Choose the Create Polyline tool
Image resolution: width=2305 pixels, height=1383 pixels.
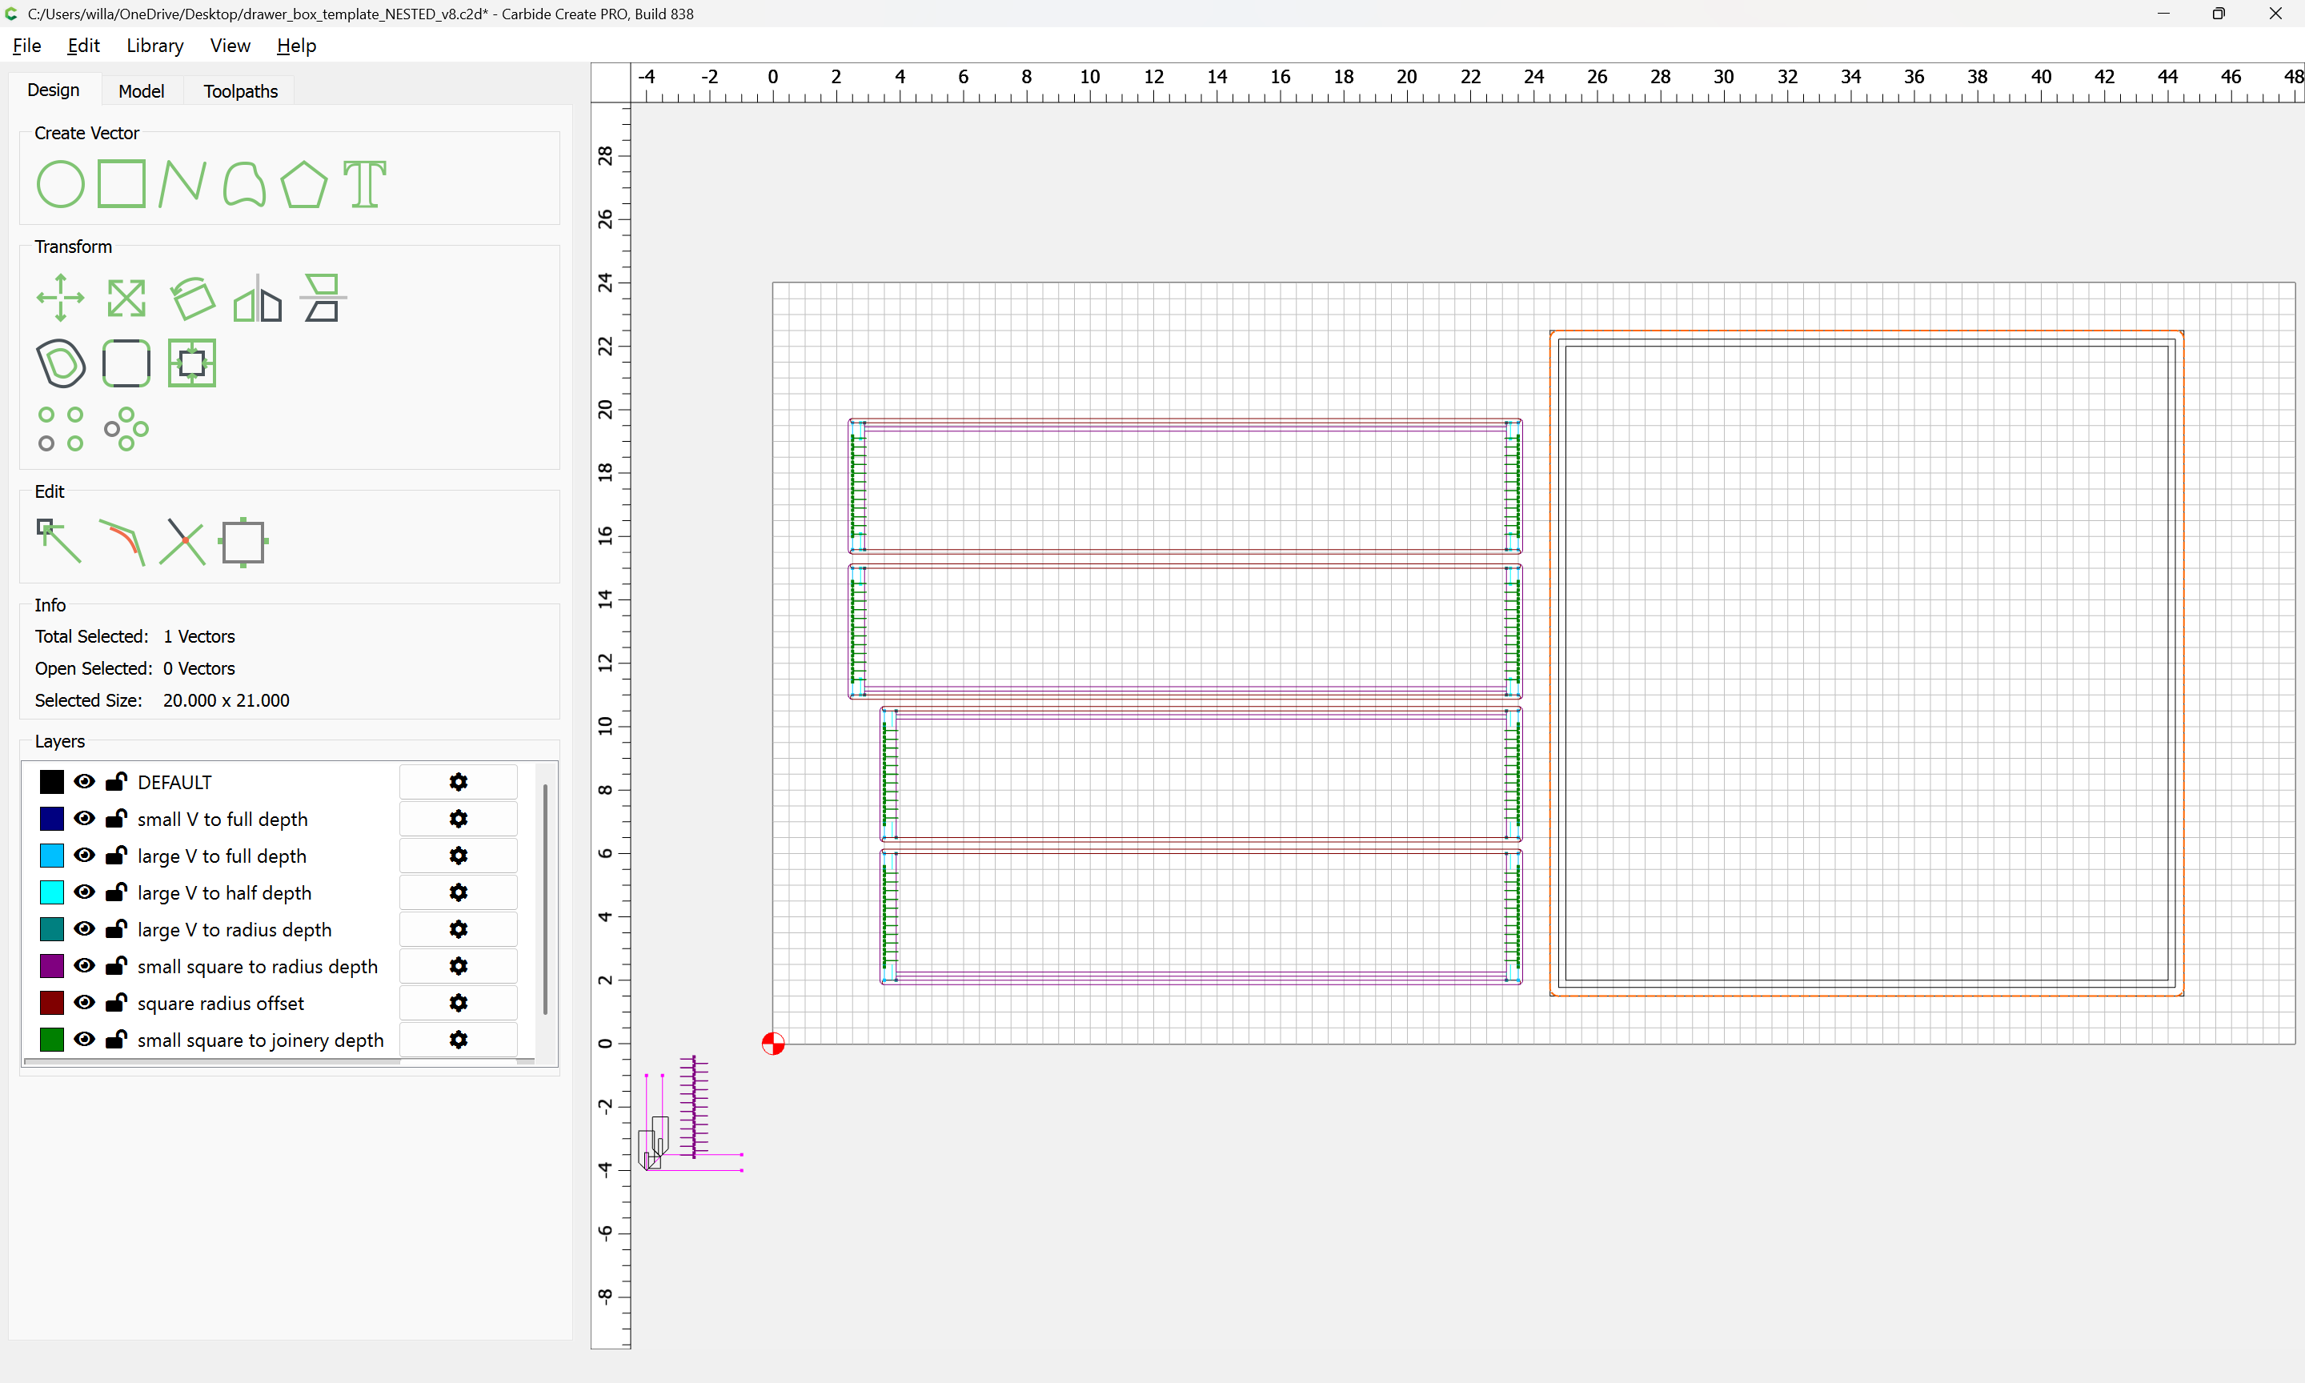[x=182, y=183]
